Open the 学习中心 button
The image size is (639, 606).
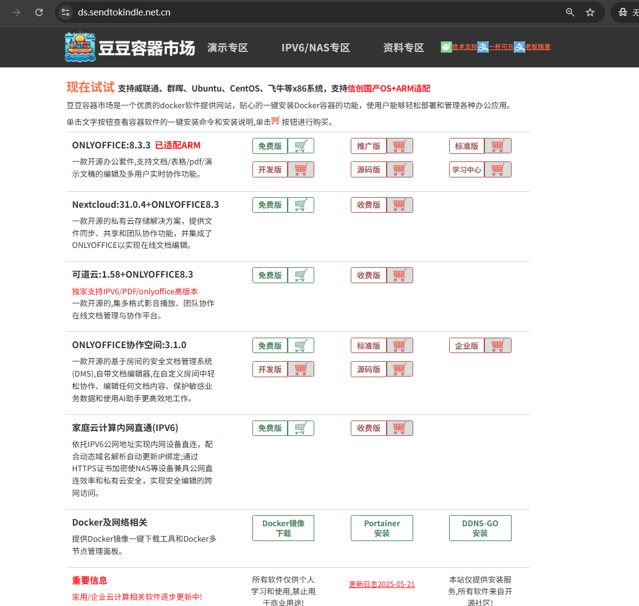(467, 169)
